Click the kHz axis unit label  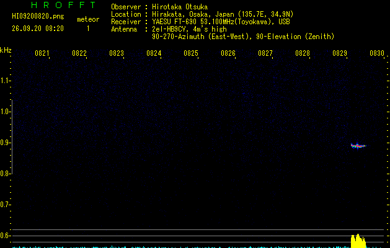coord(6,50)
